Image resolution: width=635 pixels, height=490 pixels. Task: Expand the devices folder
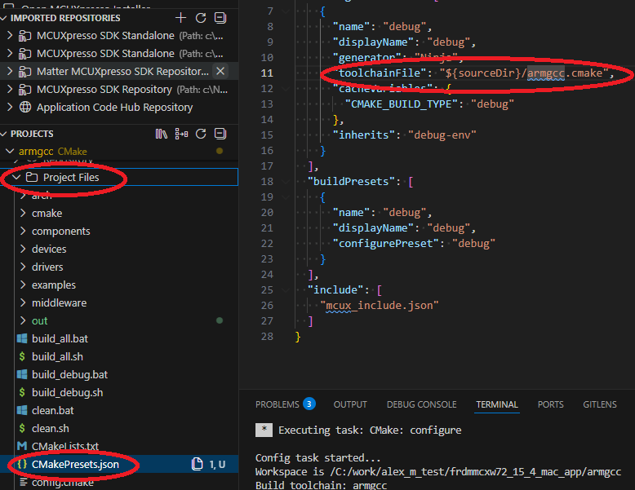(23, 249)
